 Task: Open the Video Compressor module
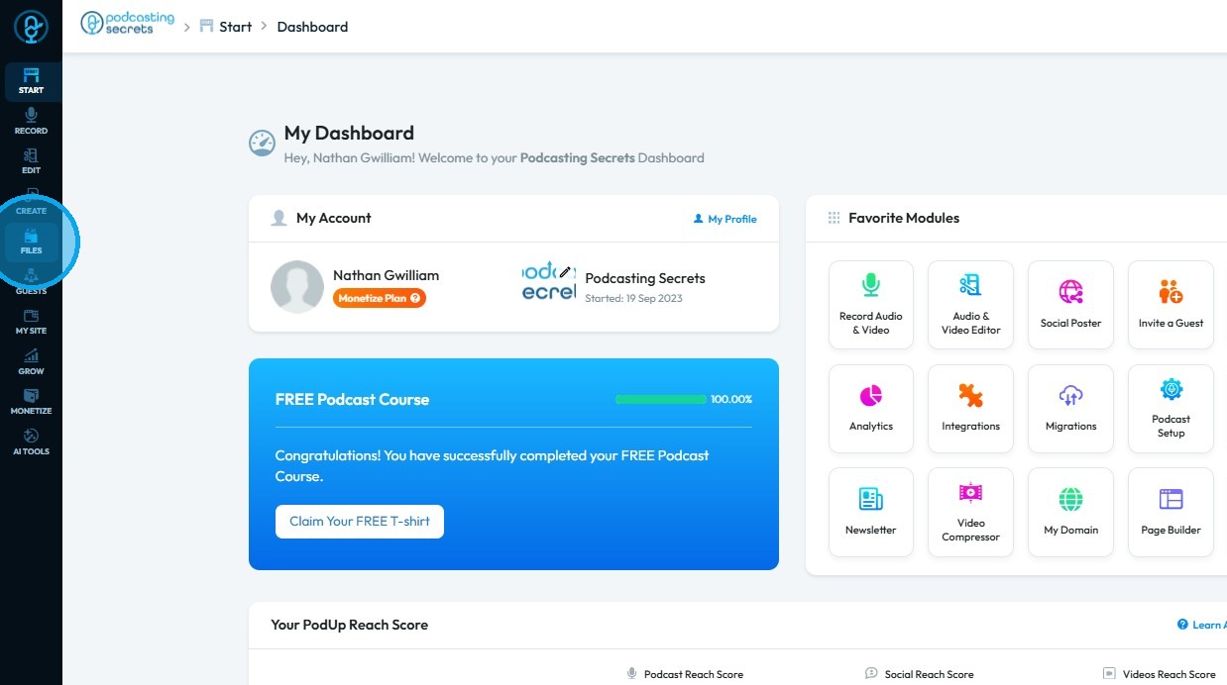click(x=970, y=512)
